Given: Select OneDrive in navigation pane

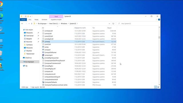Looking at the screenshot, I should tap(28, 58).
